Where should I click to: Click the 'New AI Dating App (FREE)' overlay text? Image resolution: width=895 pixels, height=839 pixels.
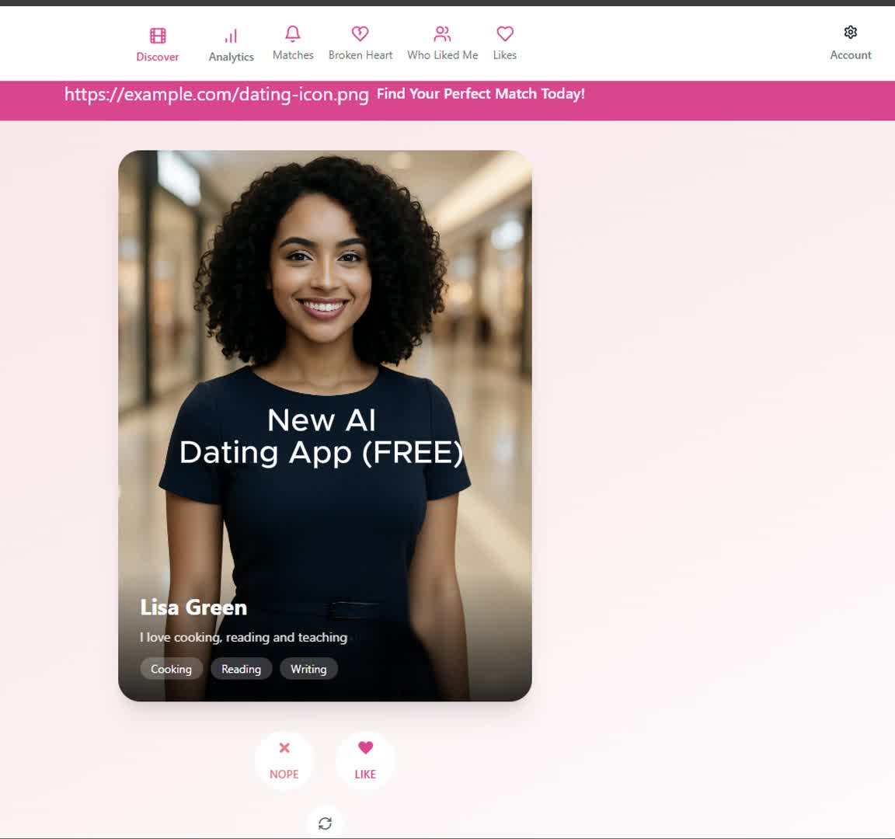point(321,437)
